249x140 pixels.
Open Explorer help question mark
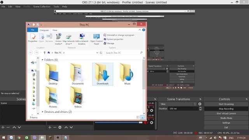click(144, 30)
